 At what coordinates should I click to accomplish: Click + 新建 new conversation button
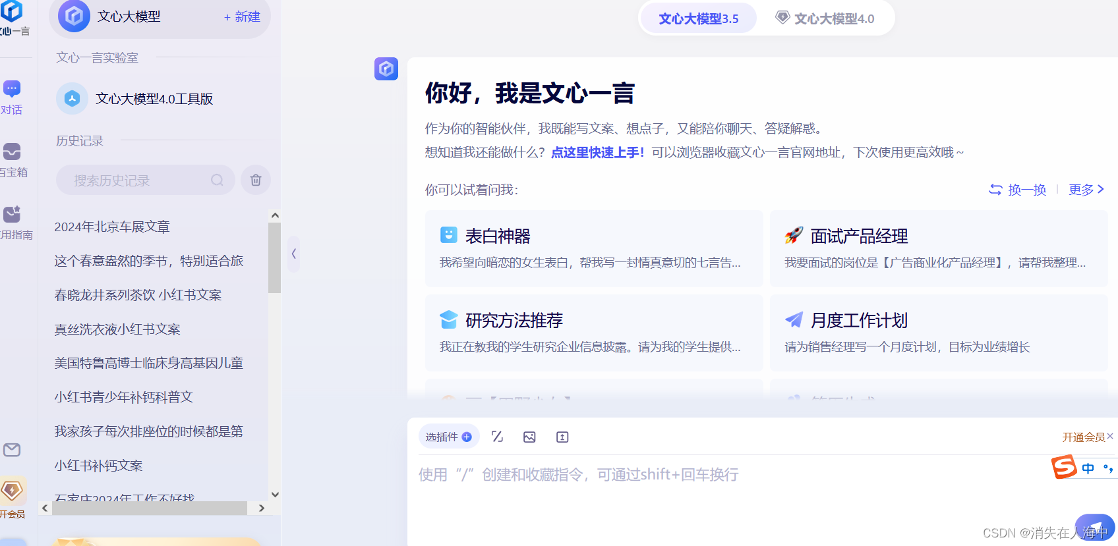pos(242,16)
